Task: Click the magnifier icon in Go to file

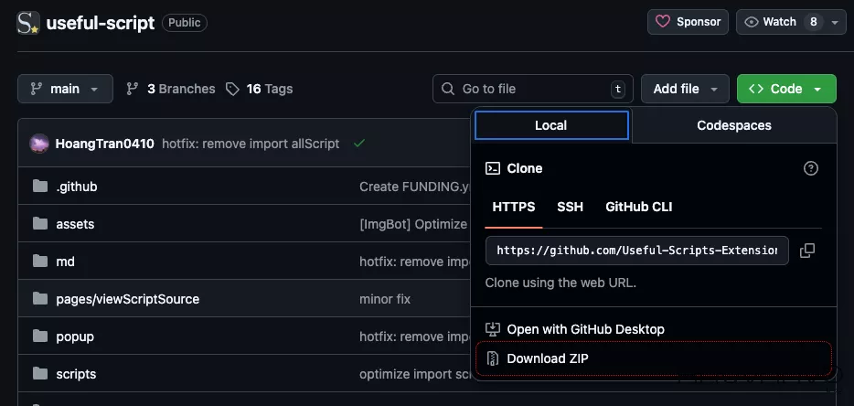Action: point(448,89)
